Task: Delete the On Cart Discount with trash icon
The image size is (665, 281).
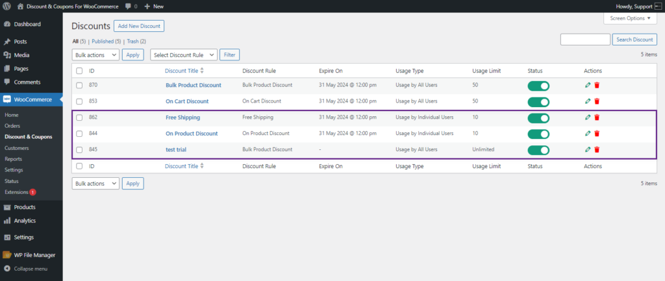Action: coord(597,101)
